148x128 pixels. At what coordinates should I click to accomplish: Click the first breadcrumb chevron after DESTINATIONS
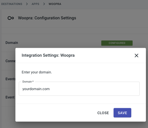click(x=27, y=4)
